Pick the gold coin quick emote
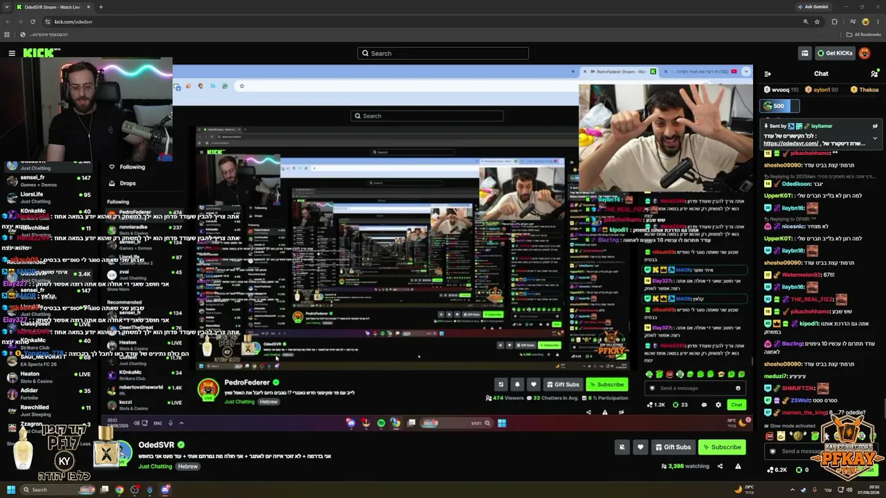 pos(798,436)
